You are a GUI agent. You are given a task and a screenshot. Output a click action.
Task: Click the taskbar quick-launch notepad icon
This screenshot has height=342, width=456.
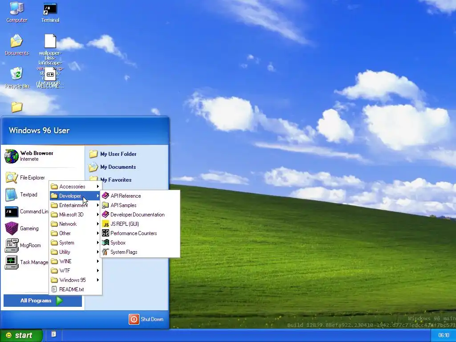pyautogui.click(x=53, y=334)
